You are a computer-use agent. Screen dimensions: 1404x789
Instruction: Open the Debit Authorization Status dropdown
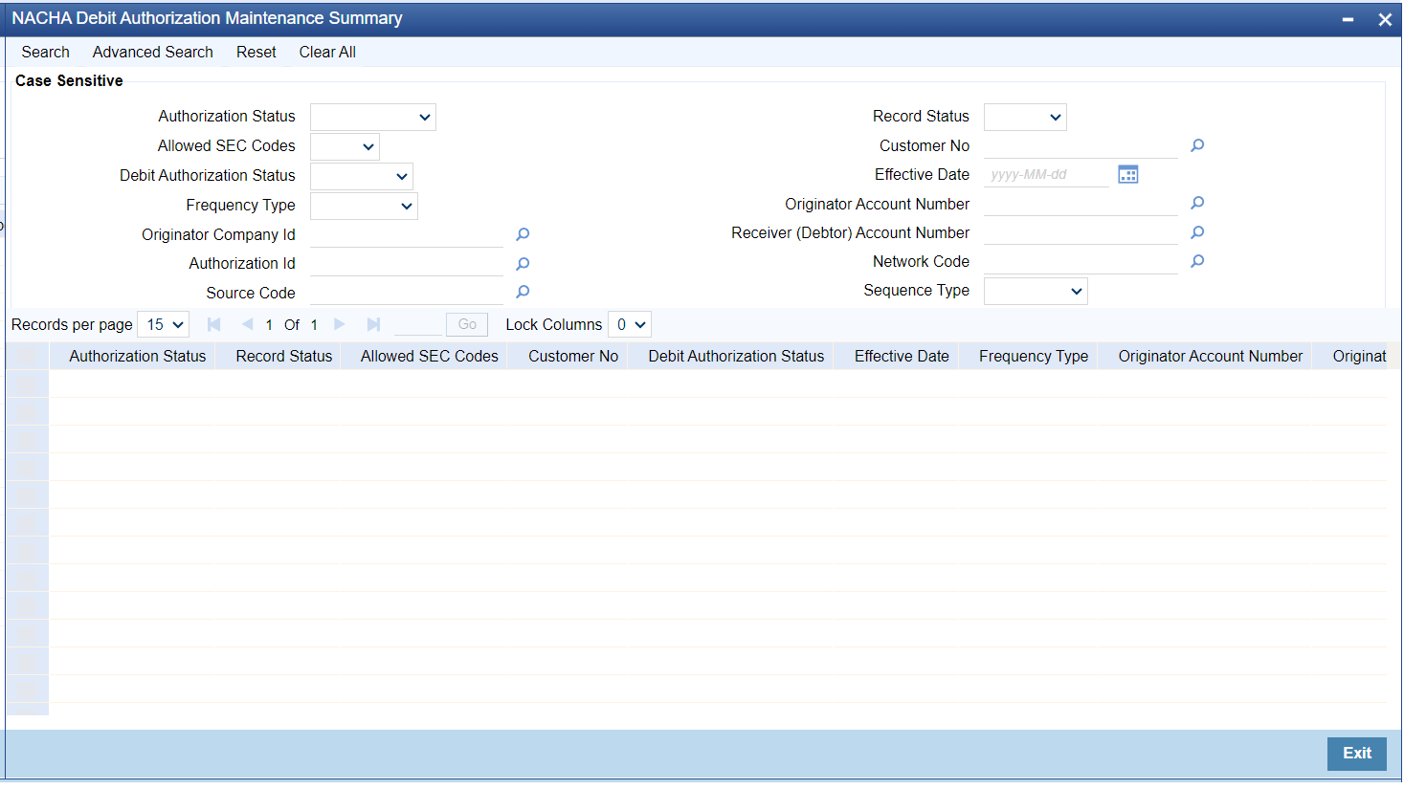[362, 176]
